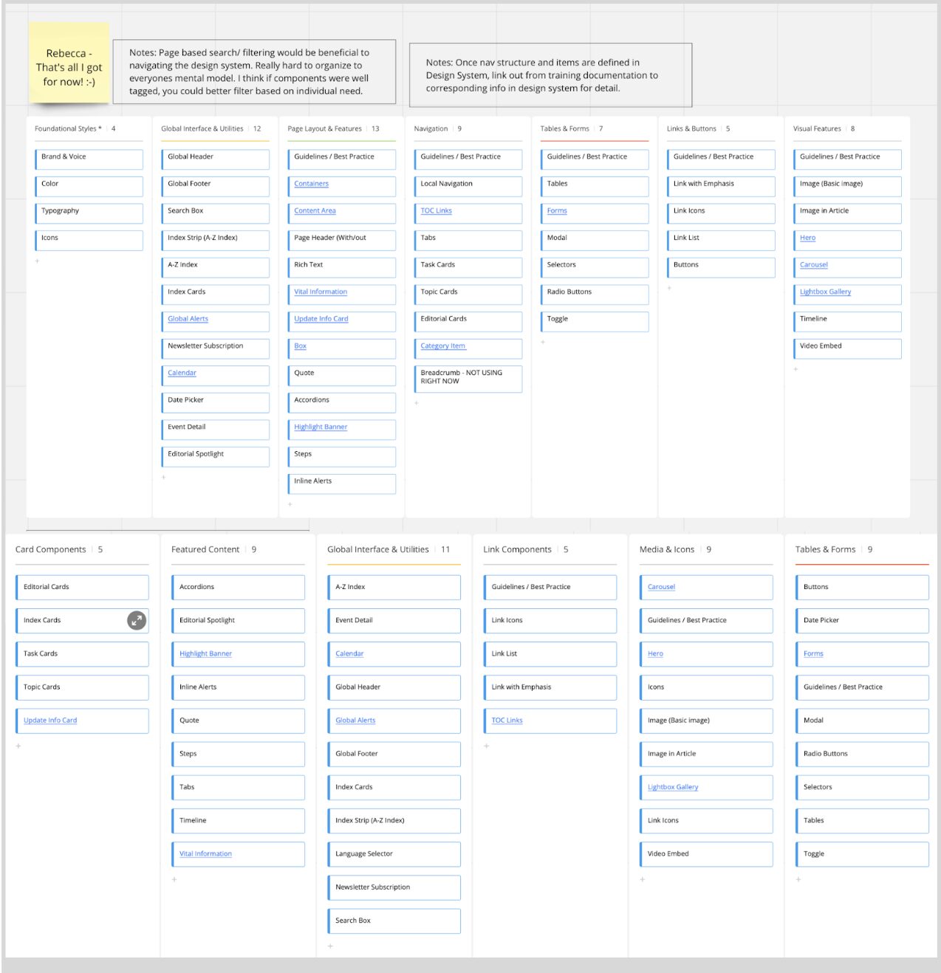The image size is (941, 973).
Task: Click the plus icon under Card Components column
Action: point(18,746)
